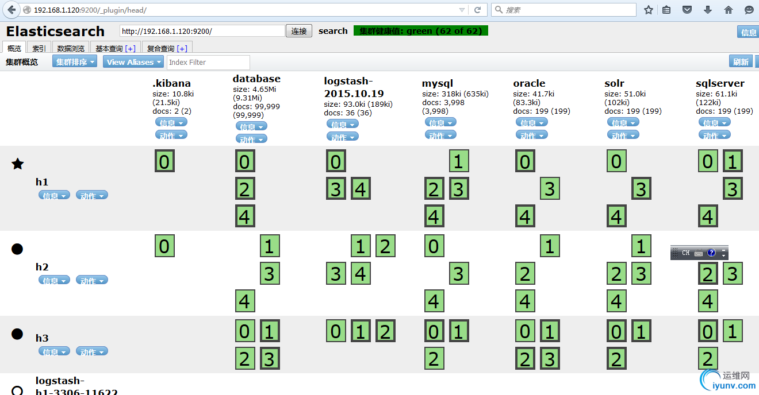This screenshot has width=759, height=395.
Task: Open 信息 dropdown for node h2
Action: [x=54, y=280]
